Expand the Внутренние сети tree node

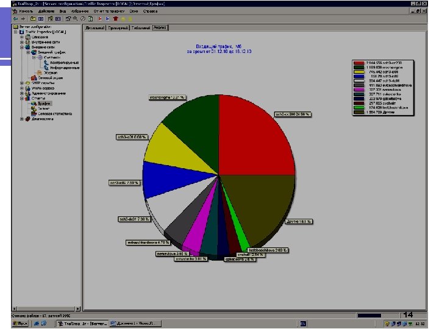pyautogui.click(x=22, y=42)
